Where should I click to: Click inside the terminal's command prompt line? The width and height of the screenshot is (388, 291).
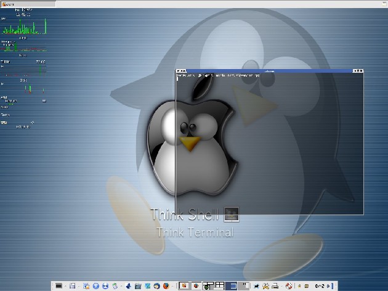click(x=218, y=75)
